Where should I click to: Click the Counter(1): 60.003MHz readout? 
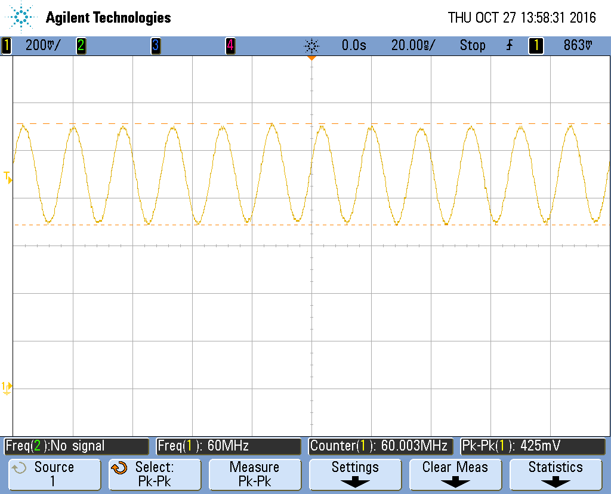(381, 446)
